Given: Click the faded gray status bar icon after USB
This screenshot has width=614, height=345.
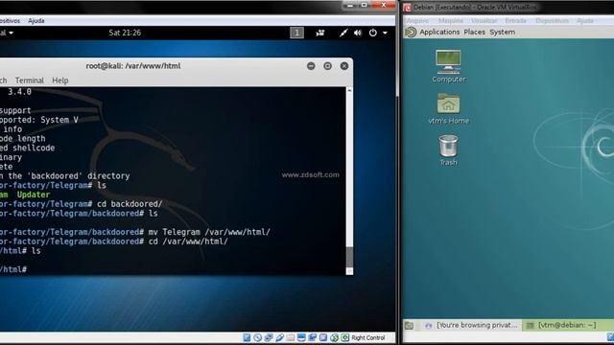Looking at the screenshot, I should 290,337.
